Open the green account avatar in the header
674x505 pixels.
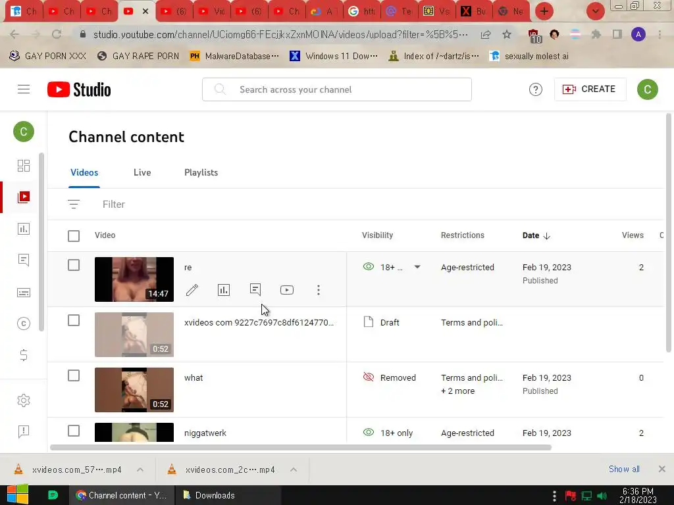(x=648, y=89)
